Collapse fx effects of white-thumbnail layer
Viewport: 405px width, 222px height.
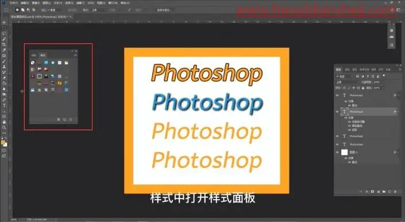(x=398, y=152)
